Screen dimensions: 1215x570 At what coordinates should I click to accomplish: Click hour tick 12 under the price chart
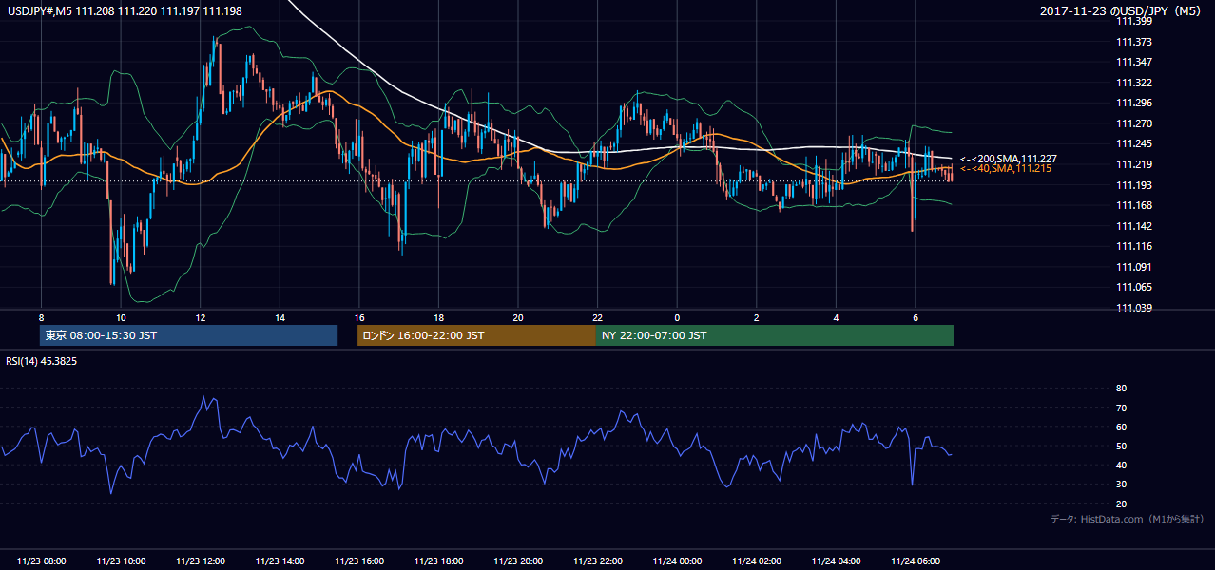pyautogui.click(x=201, y=317)
